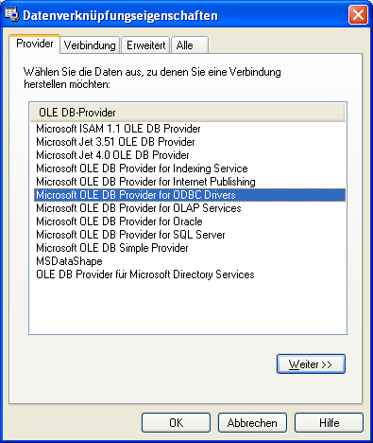Close the Datenverknüpfungseigenschaften dialog
Screen dimensions: 373x443
point(358,15)
